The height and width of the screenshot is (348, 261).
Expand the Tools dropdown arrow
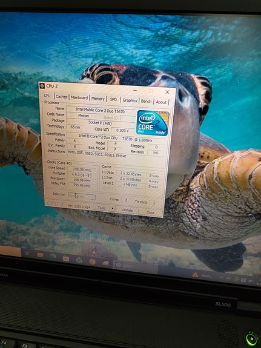click(113, 208)
